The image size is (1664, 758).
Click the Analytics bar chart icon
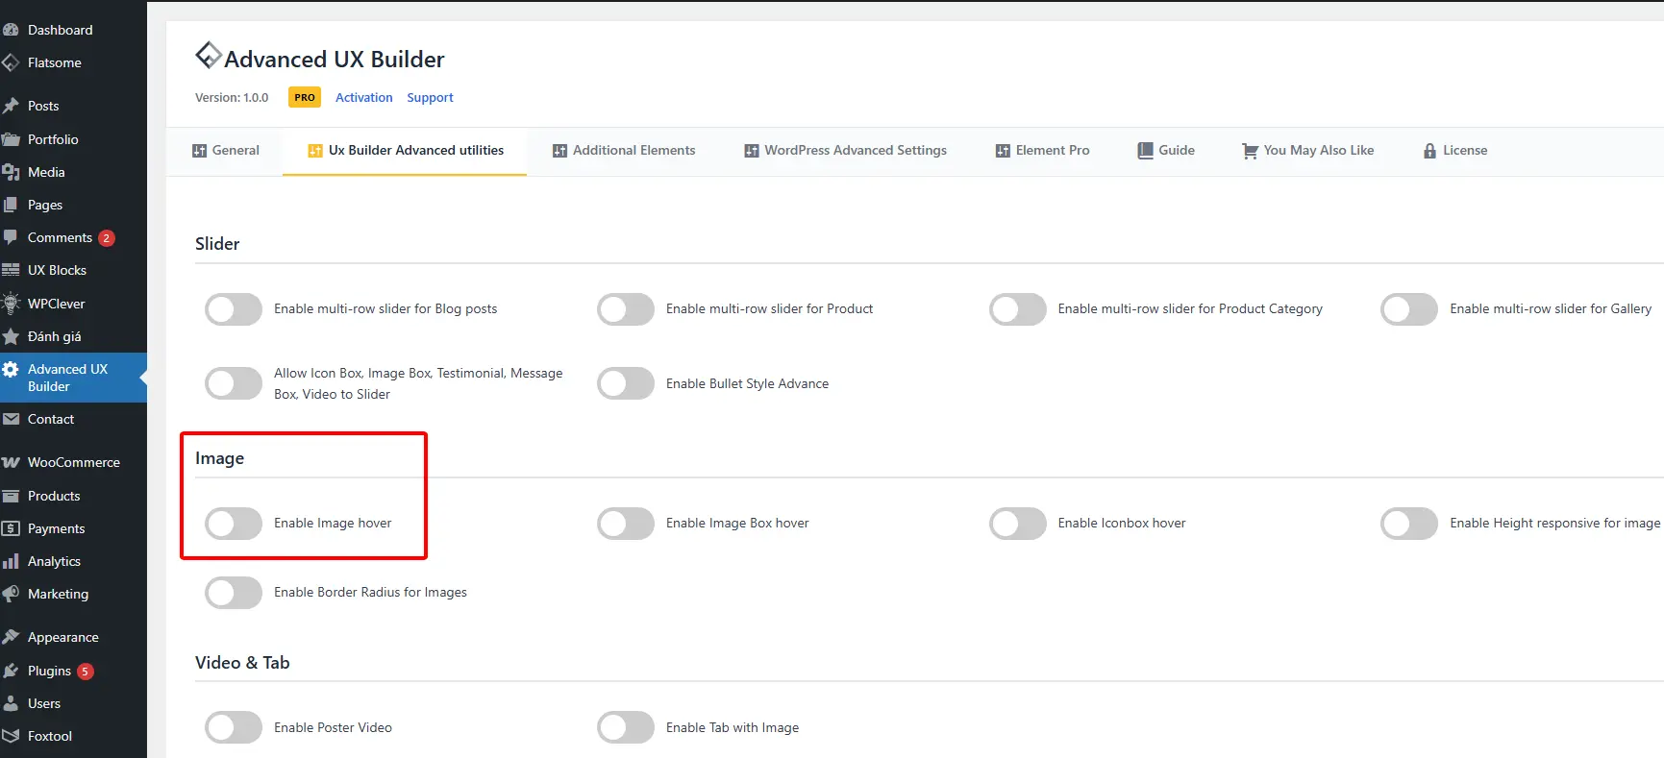click(x=12, y=561)
